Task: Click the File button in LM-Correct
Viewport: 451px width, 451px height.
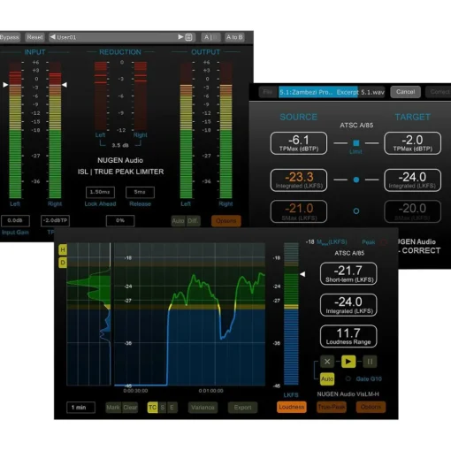Action: coord(268,92)
